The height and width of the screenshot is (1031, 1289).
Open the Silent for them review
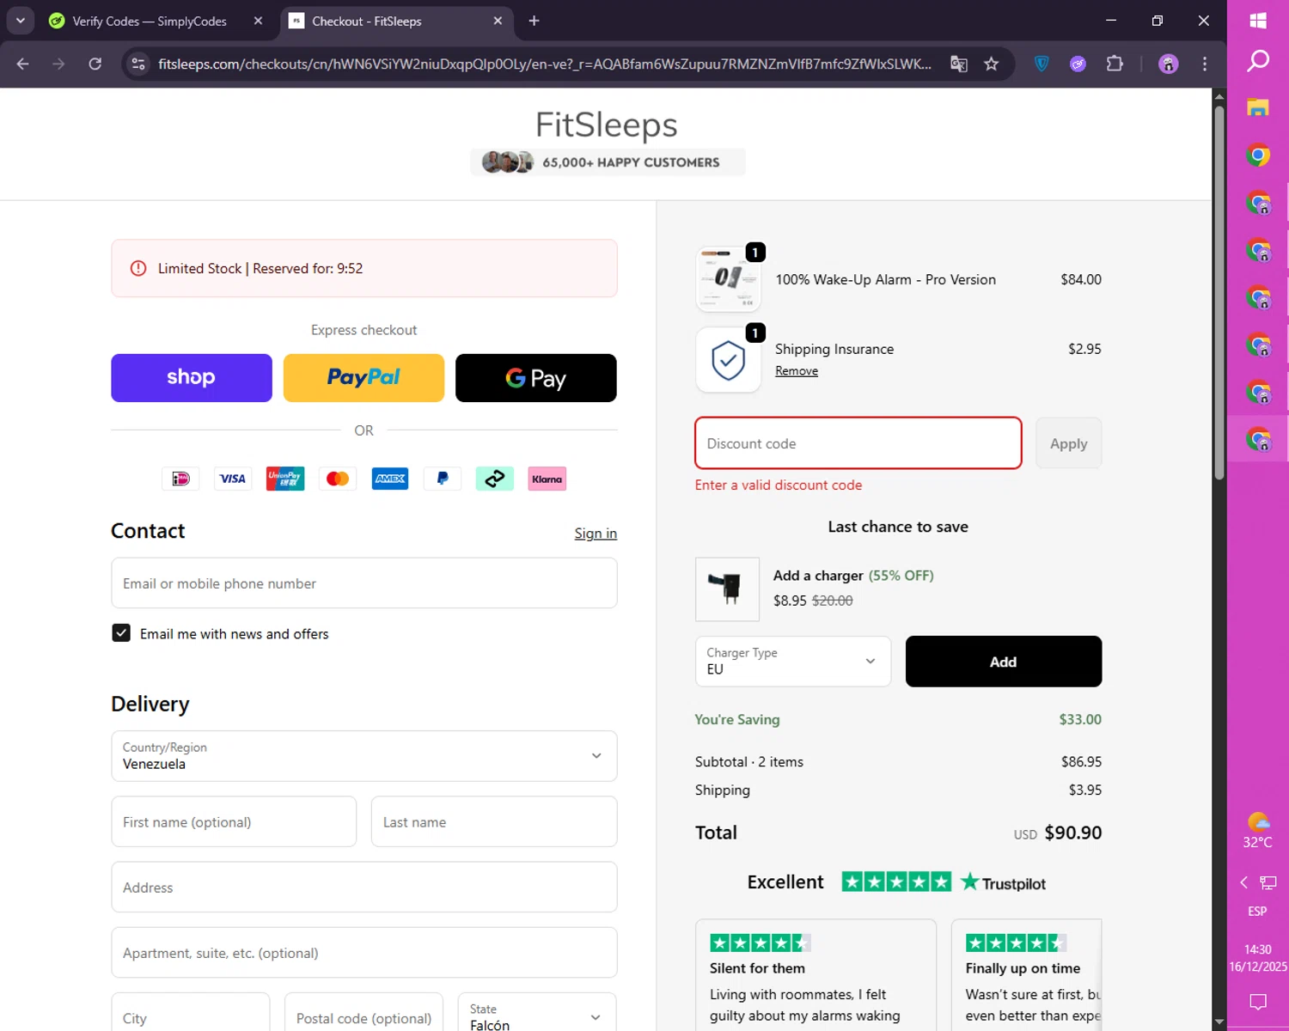816,975
